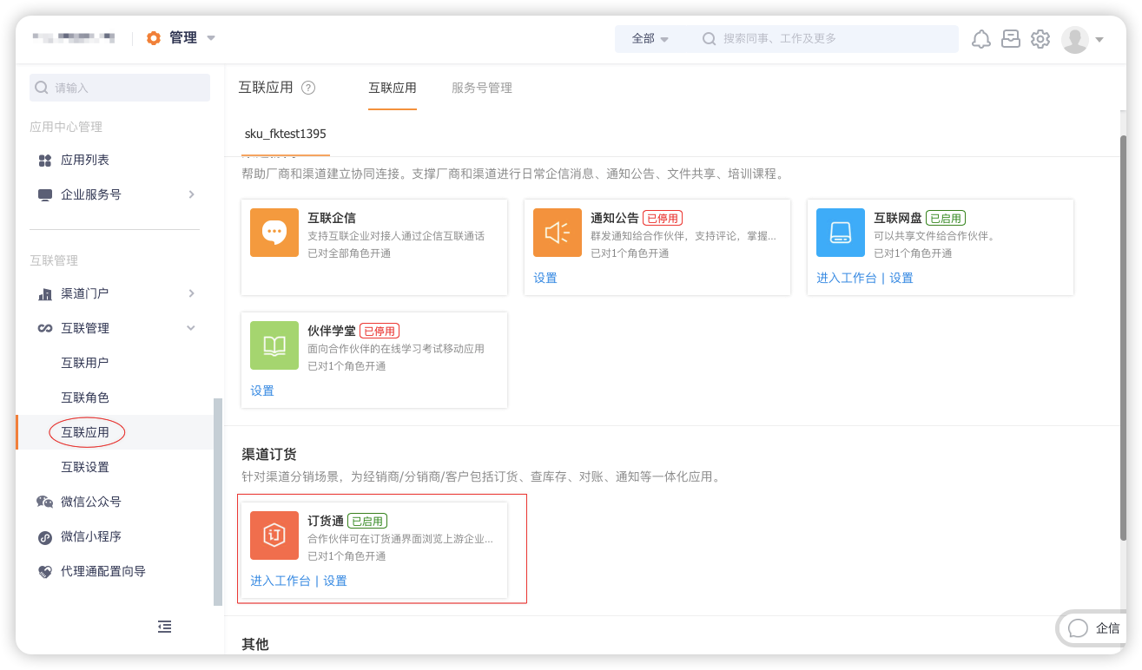Open 互联用户 in sidebar
Screen dimensions: 1142x670
(85, 363)
